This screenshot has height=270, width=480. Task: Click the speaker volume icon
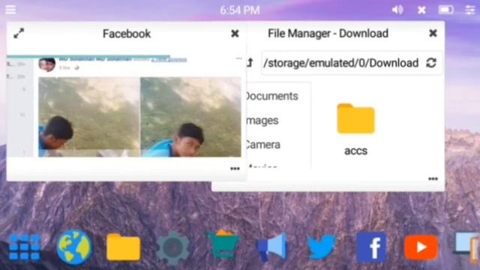(x=397, y=10)
